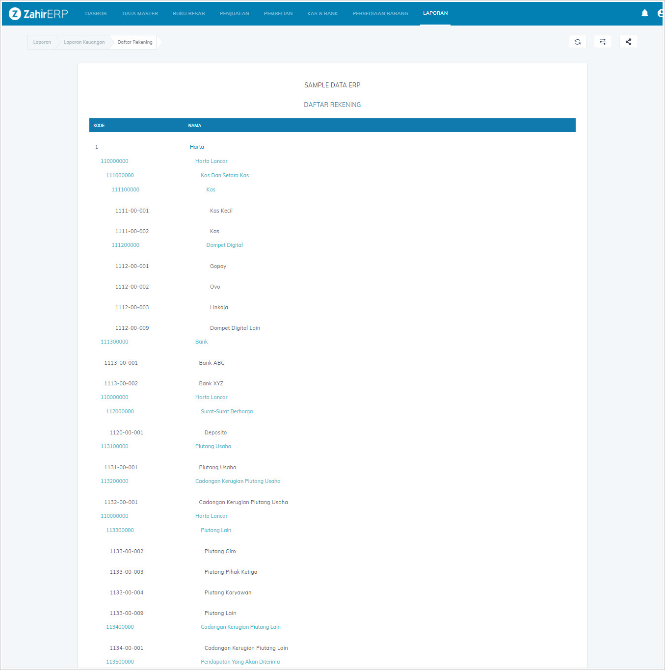The height and width of the screenshot is (670, 665).
Task: Click the Dompet Digital account link
Action: tap(224, 245)
